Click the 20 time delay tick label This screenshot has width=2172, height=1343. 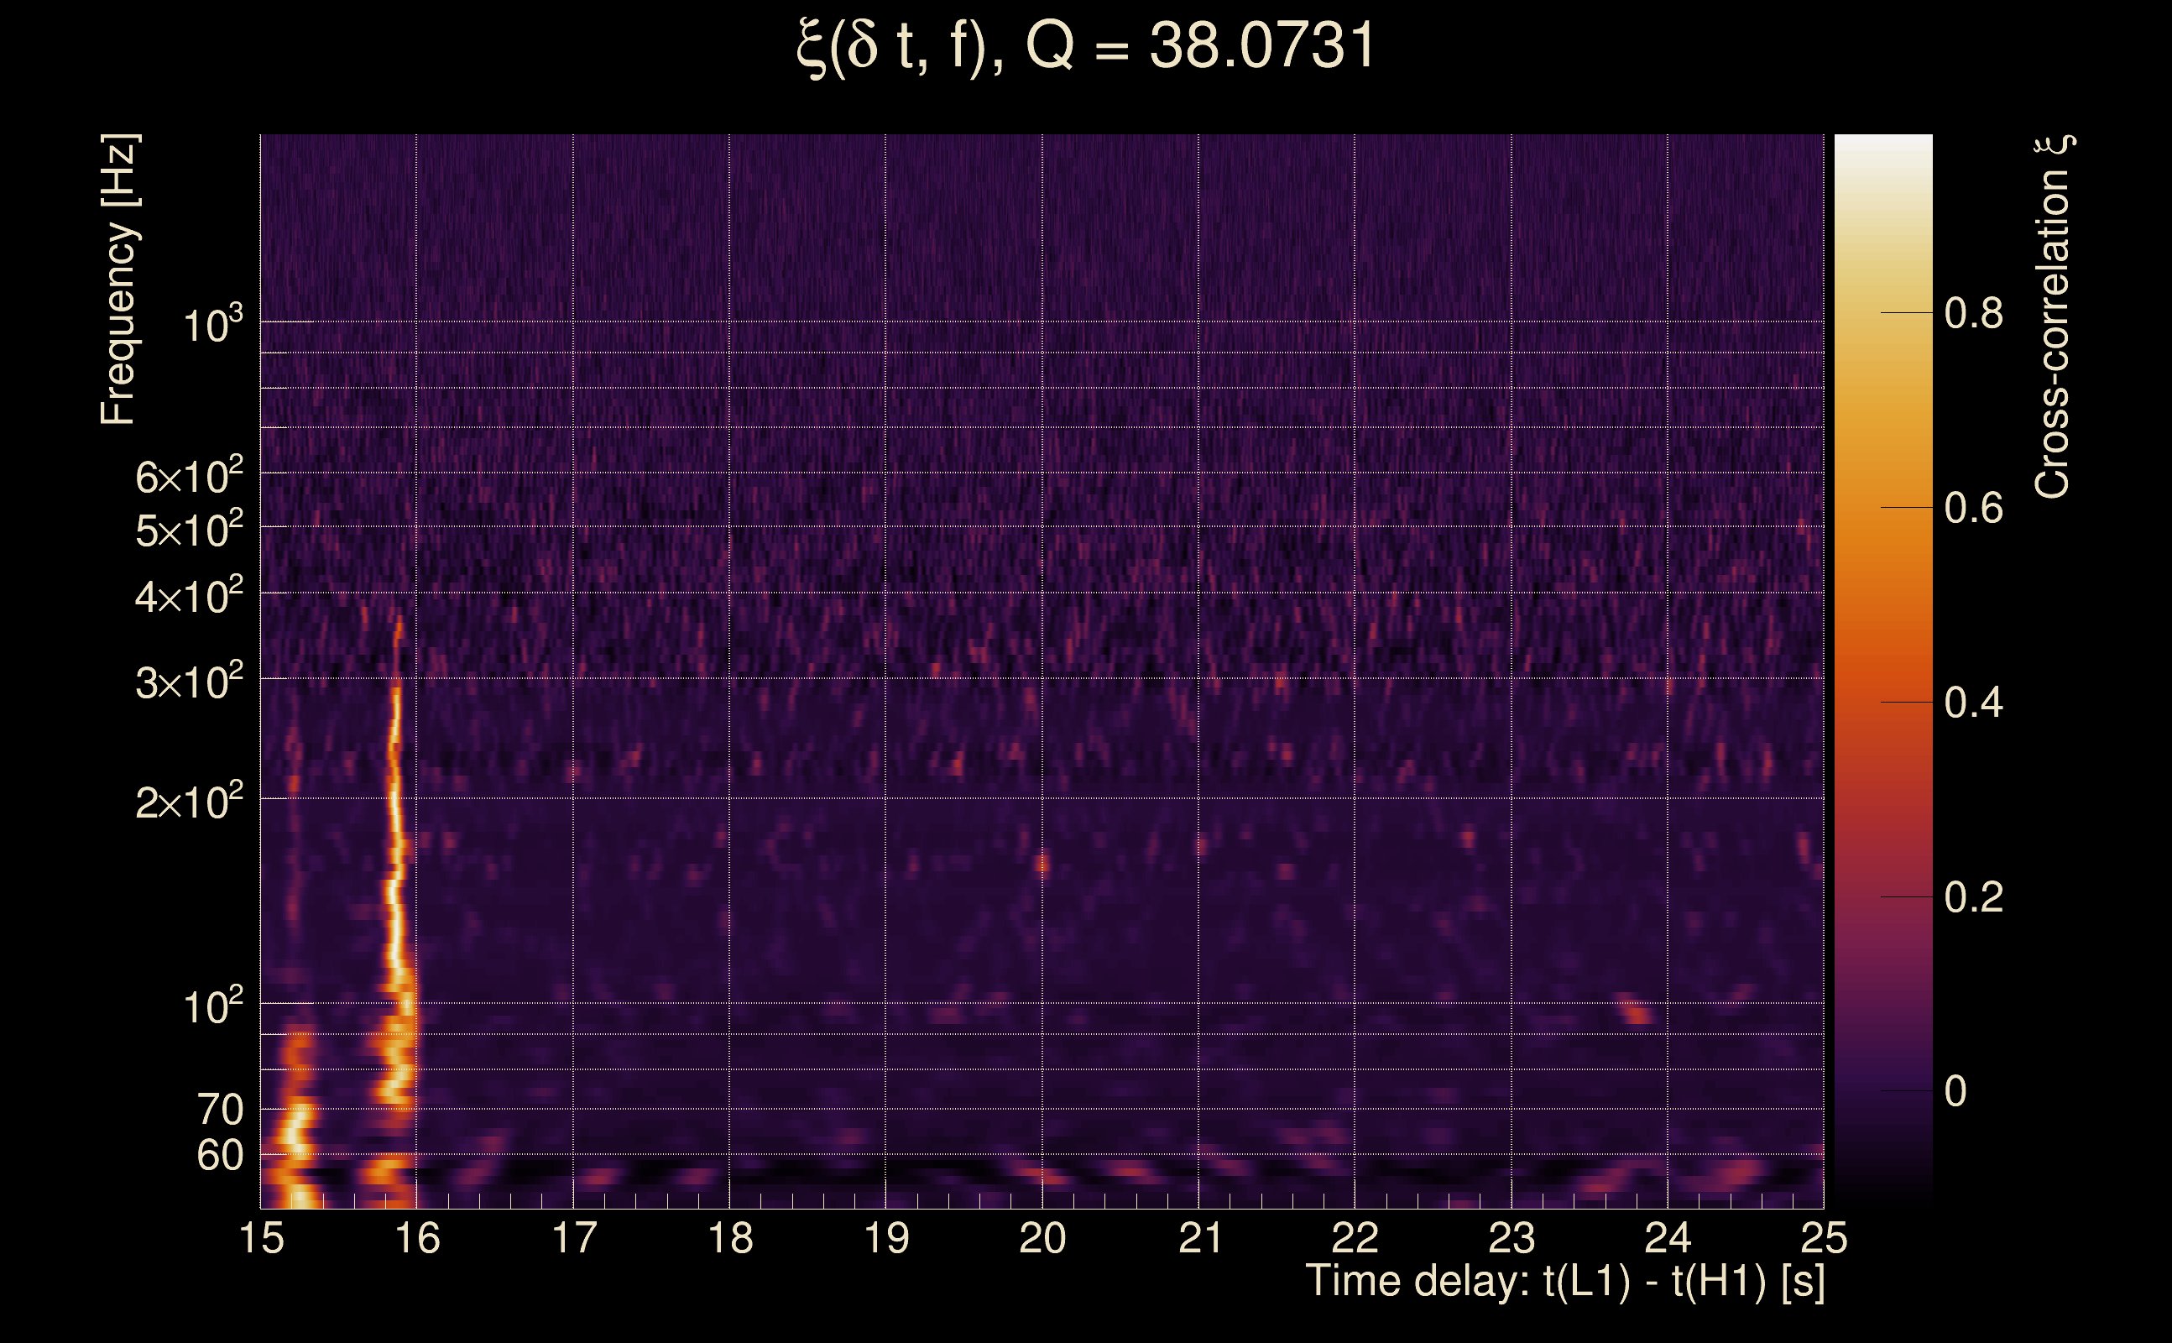click(1042, 1238)
